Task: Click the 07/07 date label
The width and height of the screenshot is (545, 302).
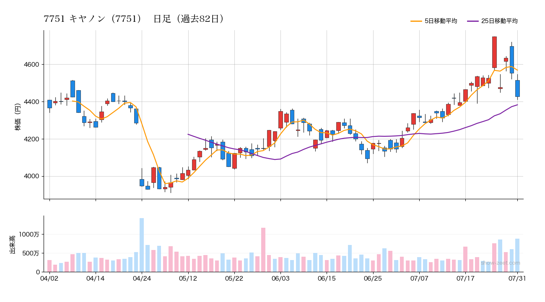Action: click(x=419, y=278)
